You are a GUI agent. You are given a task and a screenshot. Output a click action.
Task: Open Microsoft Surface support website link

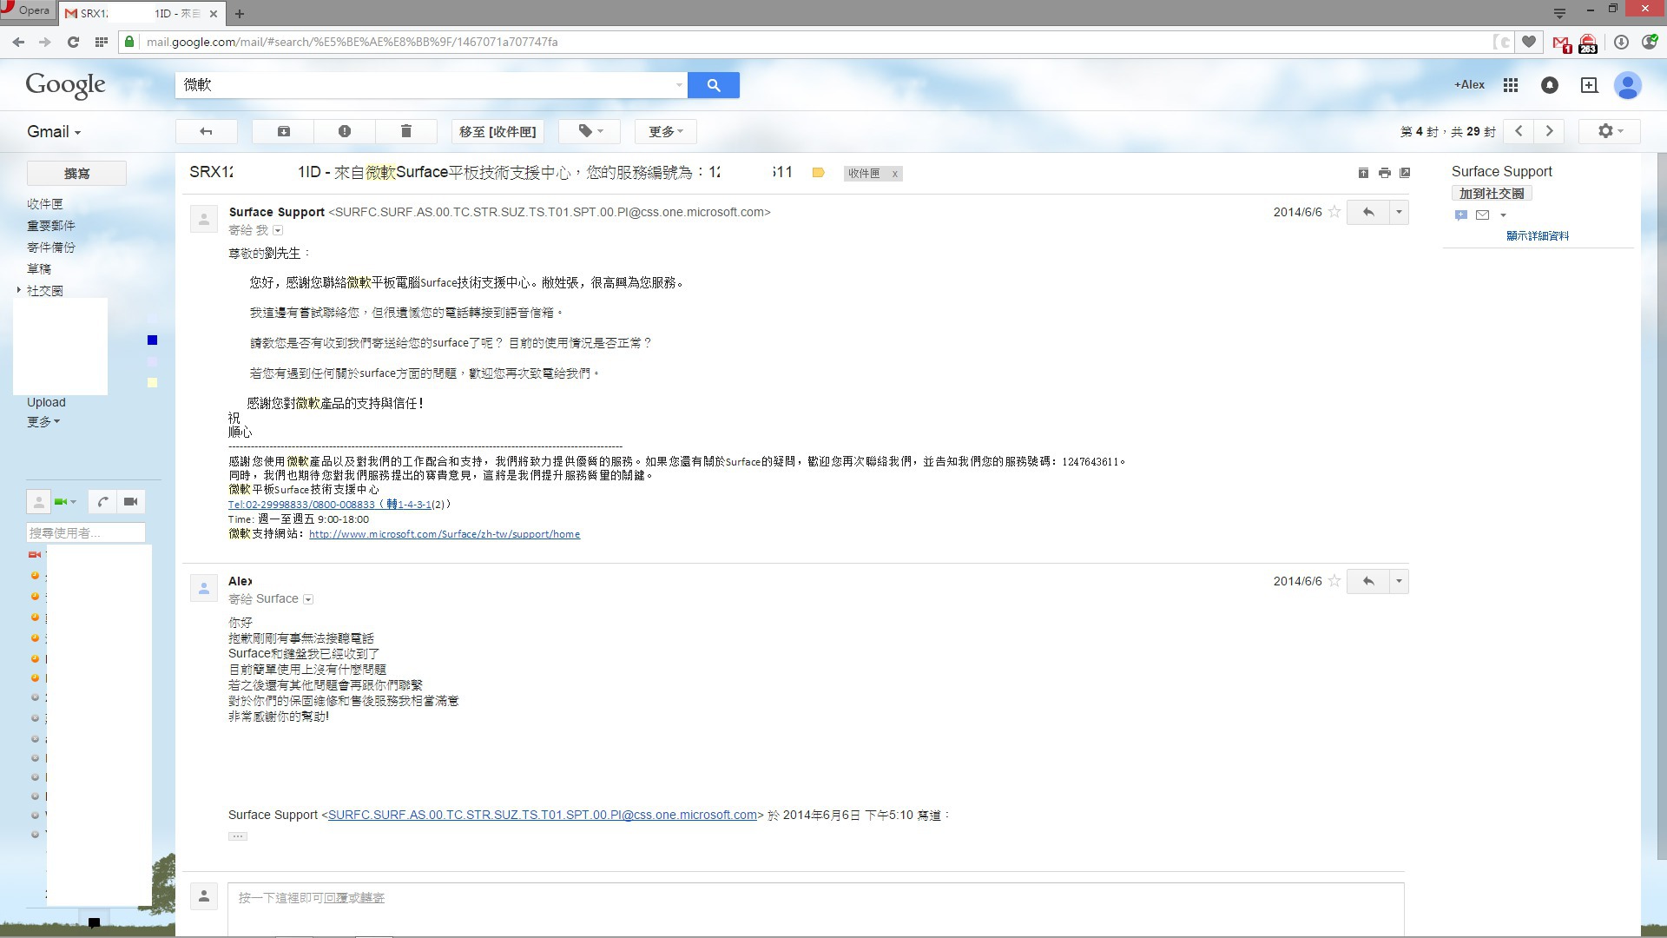tap(444, 534)
